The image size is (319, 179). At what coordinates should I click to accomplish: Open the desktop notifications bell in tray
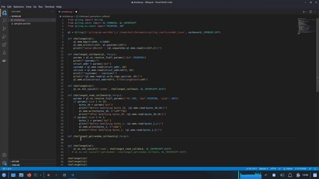[290, 175]
